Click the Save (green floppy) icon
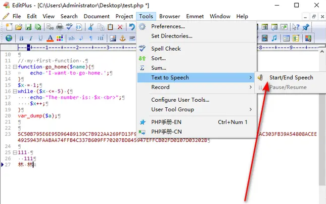The image size is (326, 204). pos(28,27)
